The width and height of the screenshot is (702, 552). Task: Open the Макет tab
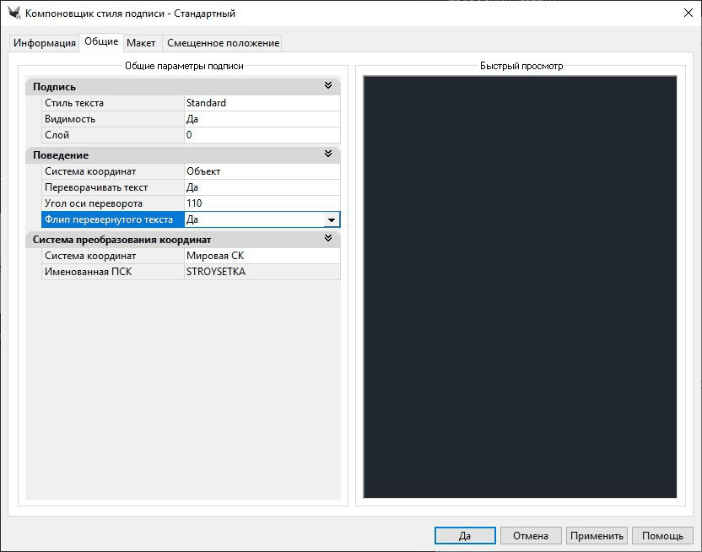pyautogui.click(x=141, y=43)
